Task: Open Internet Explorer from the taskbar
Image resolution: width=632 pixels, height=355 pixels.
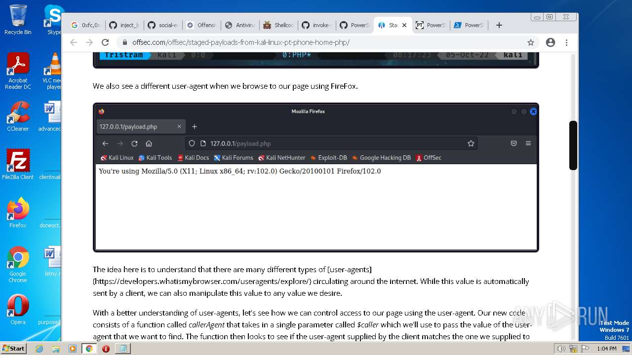Action: point(39,348)
